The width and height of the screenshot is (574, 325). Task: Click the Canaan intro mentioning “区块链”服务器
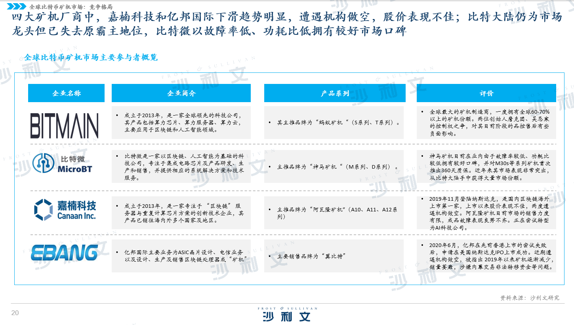(x=181, y=213)
